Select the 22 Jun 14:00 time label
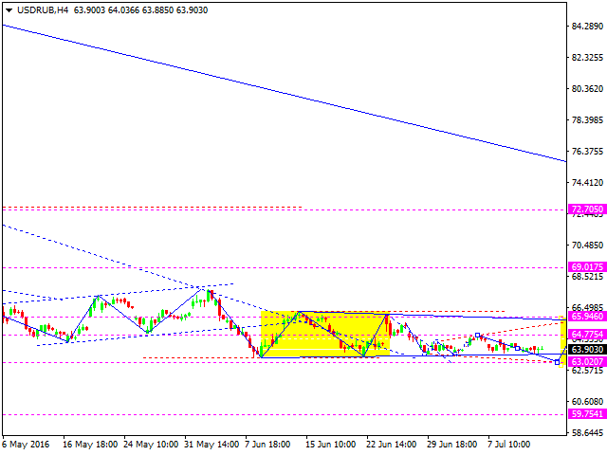The height and width of the screenshot is (455, 607). click(392, 445)
